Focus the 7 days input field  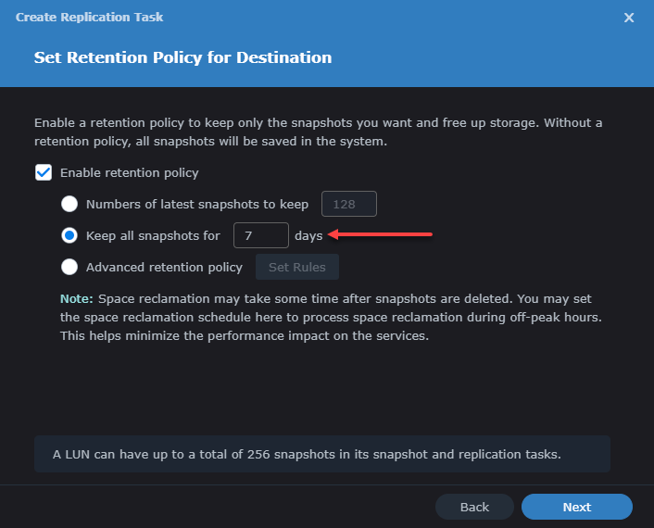pos(260,235)
